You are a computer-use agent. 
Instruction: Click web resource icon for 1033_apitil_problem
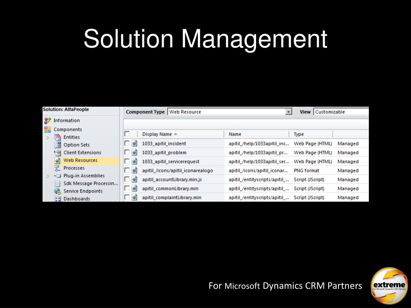tap(134, 152)
